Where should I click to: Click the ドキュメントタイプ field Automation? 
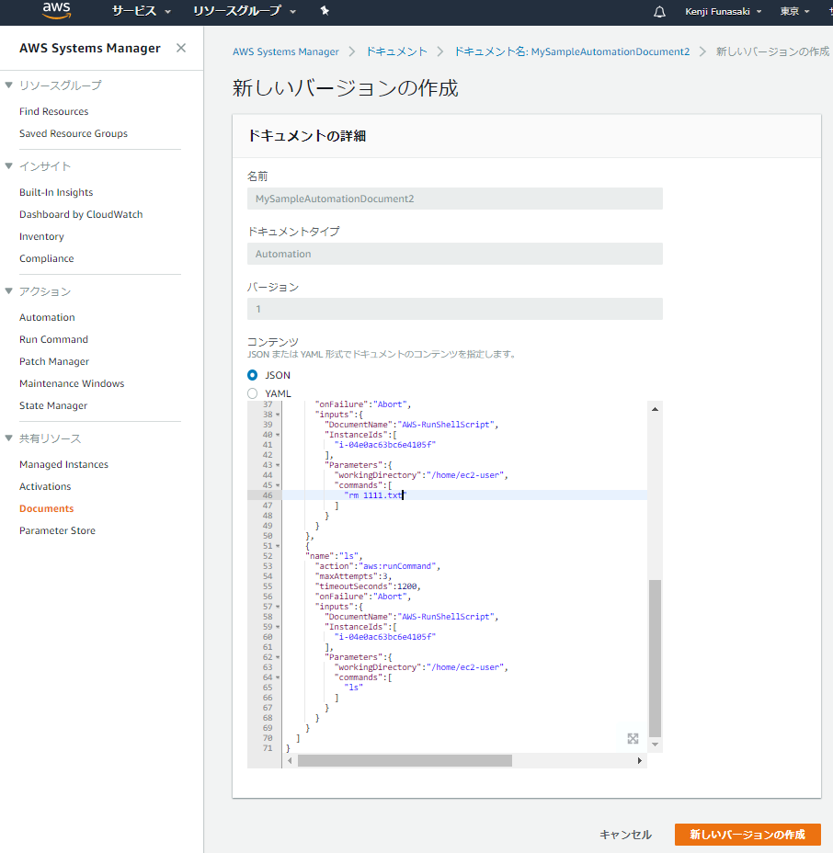pyautogui.click(x=455, y=254)
